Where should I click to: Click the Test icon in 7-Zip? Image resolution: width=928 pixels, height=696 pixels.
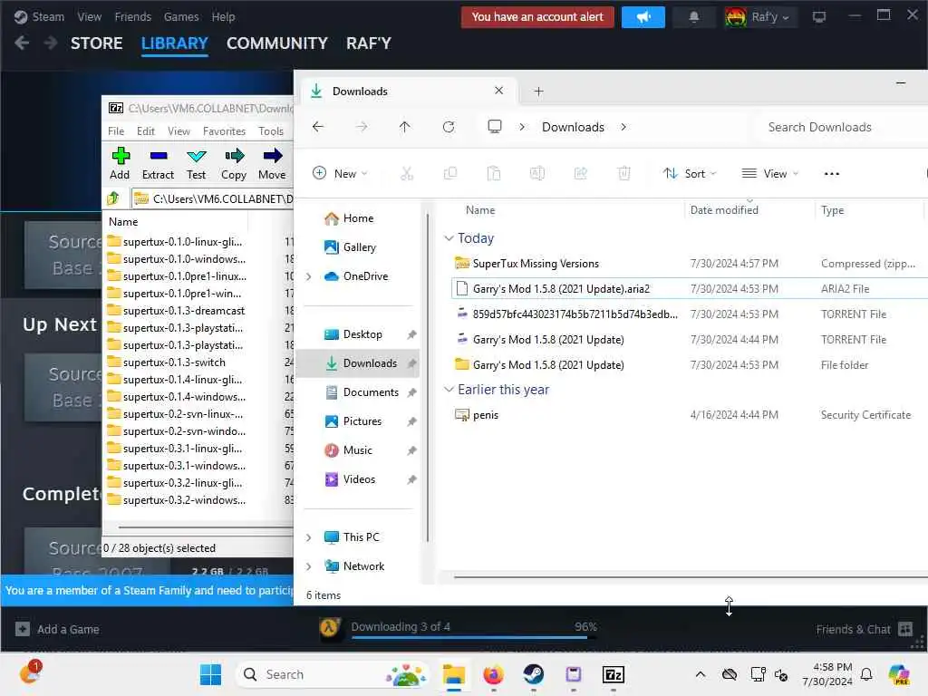pos(196,163)
